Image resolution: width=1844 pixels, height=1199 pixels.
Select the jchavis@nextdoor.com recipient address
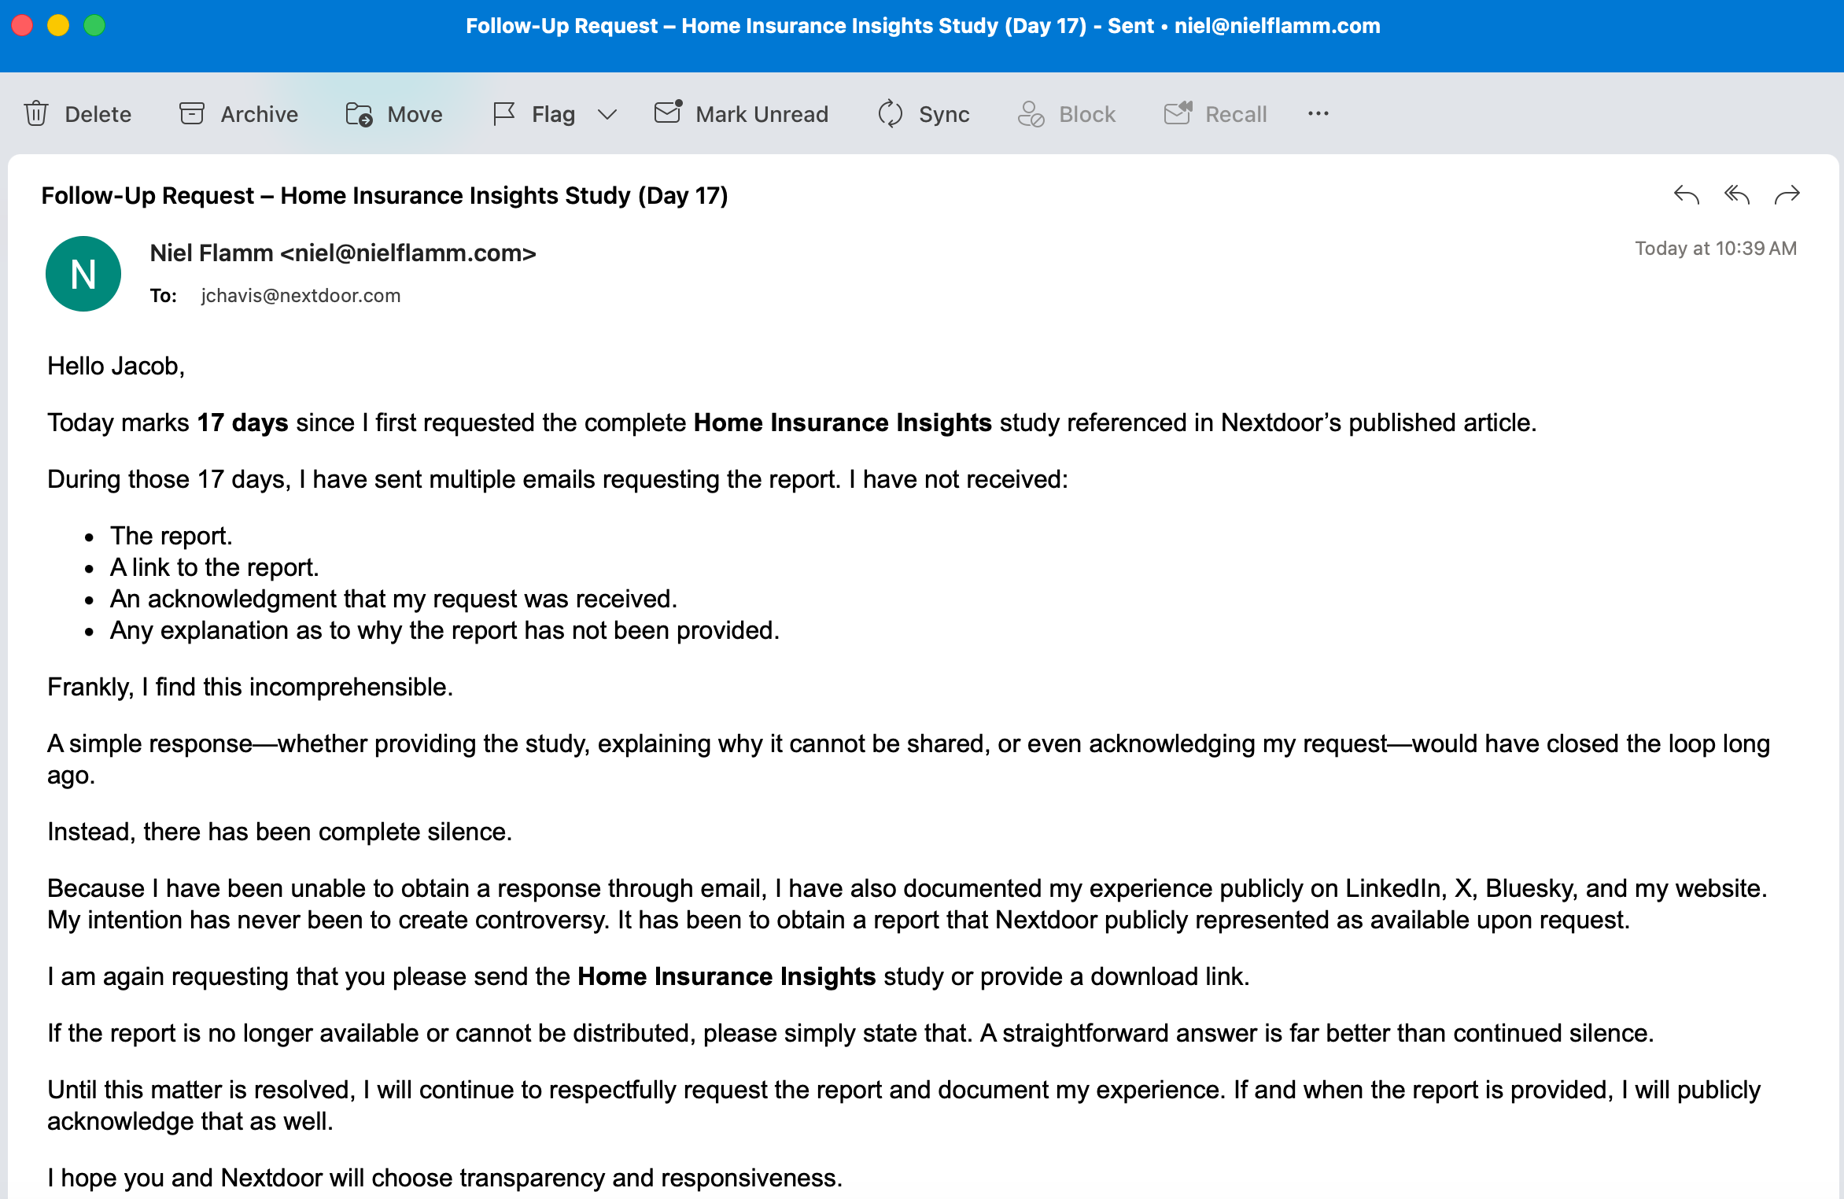pyautogui.click(x=301, y=296)
